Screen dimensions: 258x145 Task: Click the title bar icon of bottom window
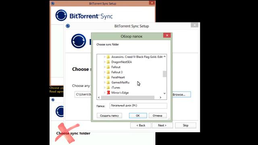(53, 100)
